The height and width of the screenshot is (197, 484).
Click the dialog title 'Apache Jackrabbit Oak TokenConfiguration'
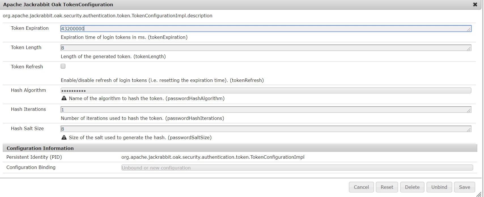(58, 5)
